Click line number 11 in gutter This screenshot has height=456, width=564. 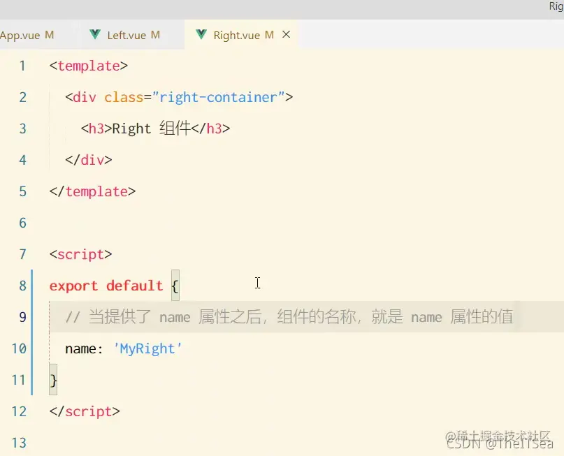pyautogui.click(x=19, y=380)
